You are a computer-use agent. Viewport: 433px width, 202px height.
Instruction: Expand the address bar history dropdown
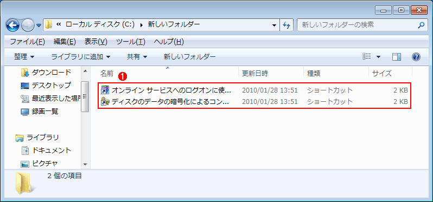(274, 25)
